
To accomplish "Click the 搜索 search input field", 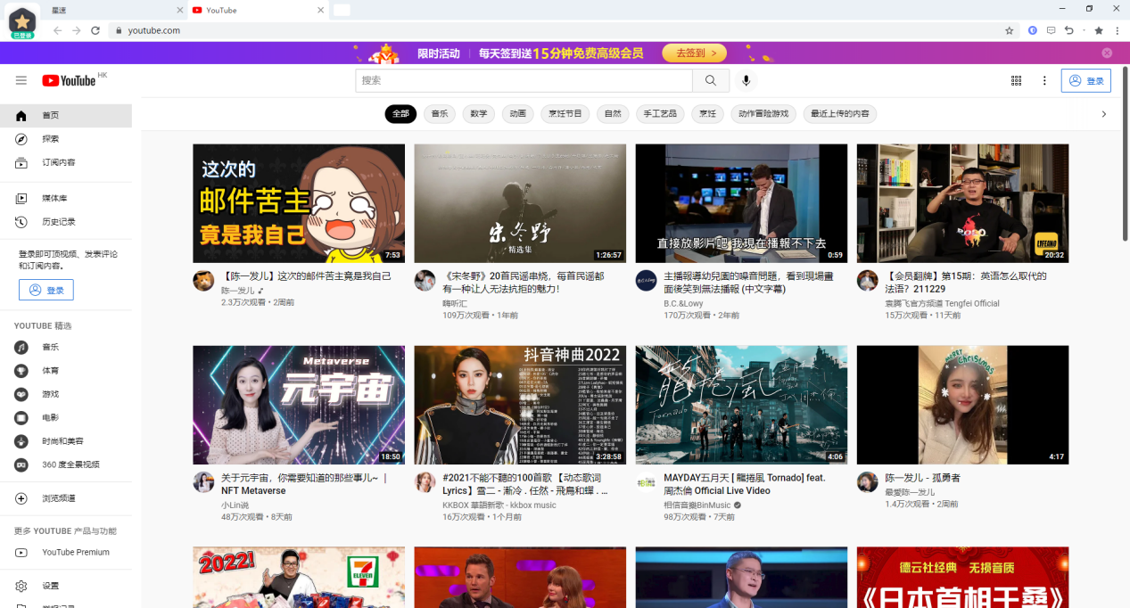I will (524, 80).
